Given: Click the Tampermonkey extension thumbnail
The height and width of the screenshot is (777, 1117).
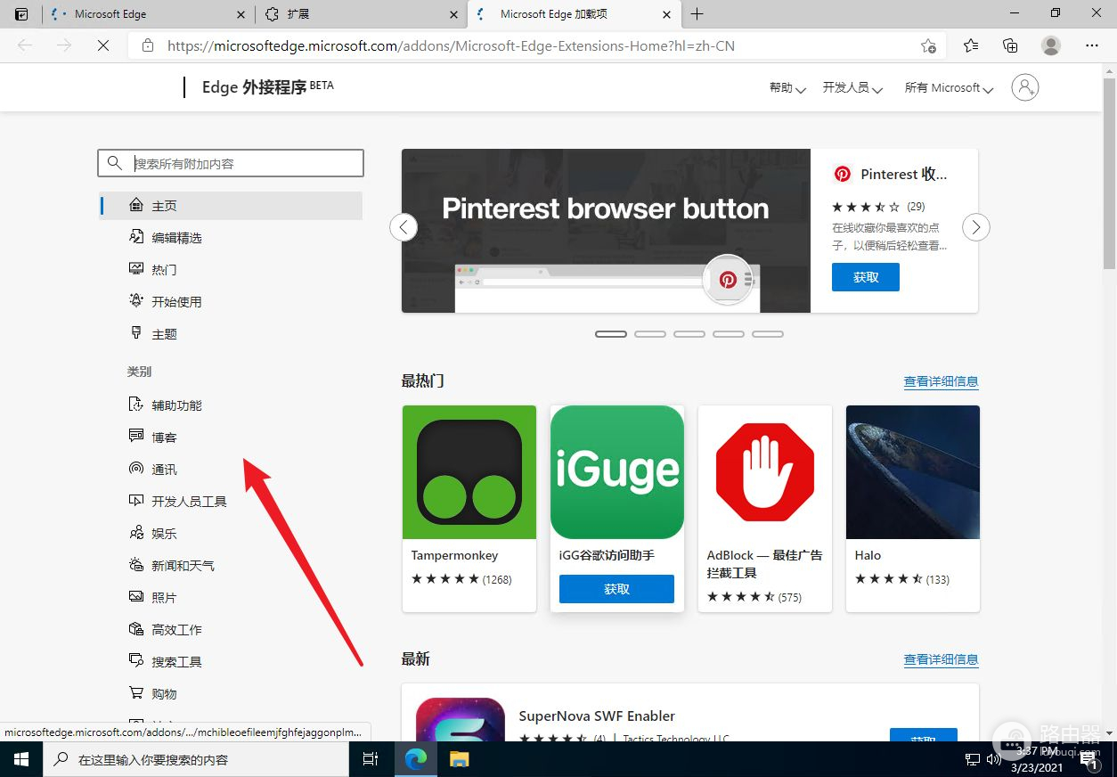Looking at the screenshot, I should coord(469,472).
